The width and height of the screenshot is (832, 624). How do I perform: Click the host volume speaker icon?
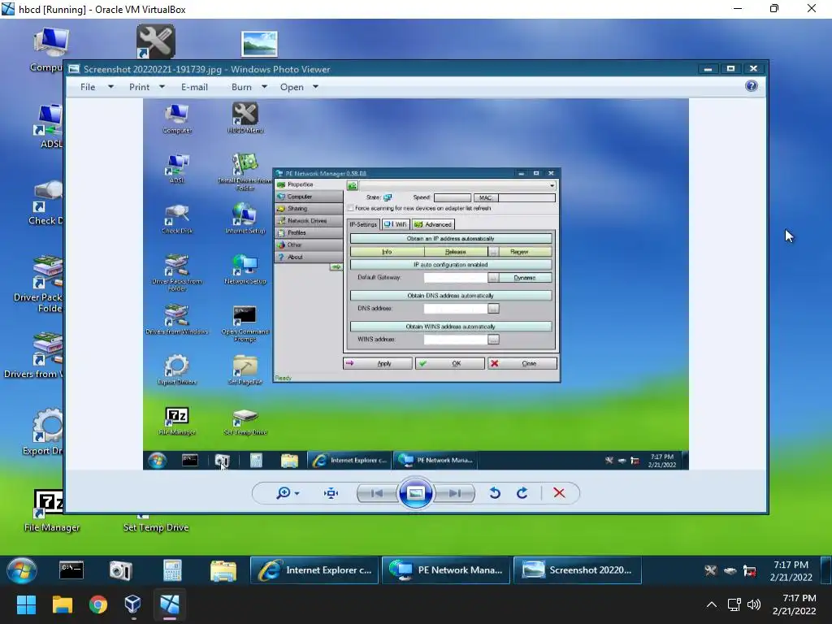[753, 604]
